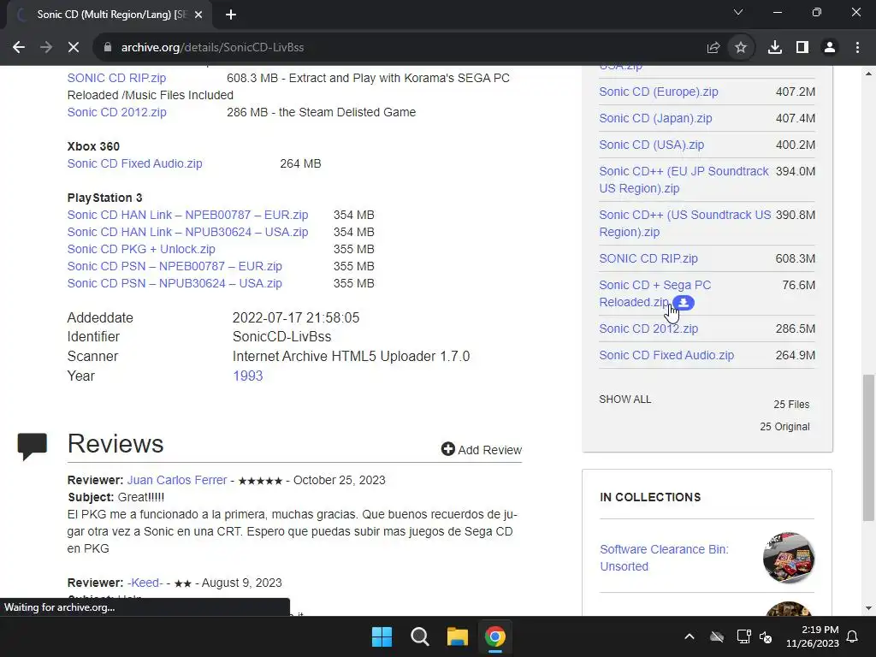
Task: Open the Windows Start menu
Action: [382, 636]
